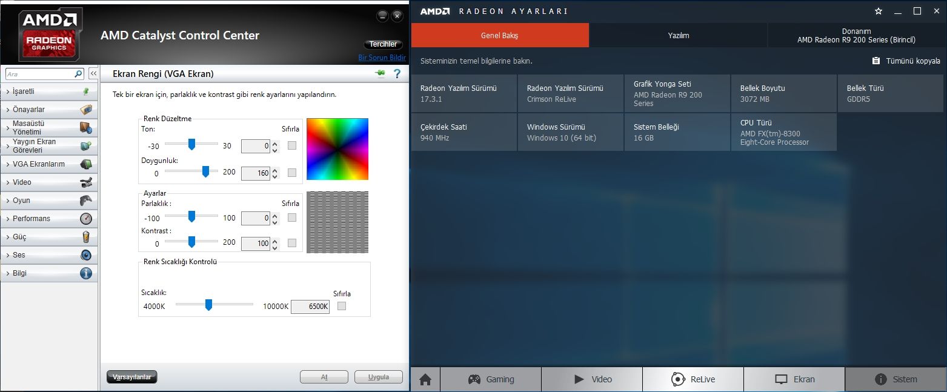This screenshot has height=392, width=947.
Task: Open the Ekran section in Radeon Ayarları
Action: [794, 379]
